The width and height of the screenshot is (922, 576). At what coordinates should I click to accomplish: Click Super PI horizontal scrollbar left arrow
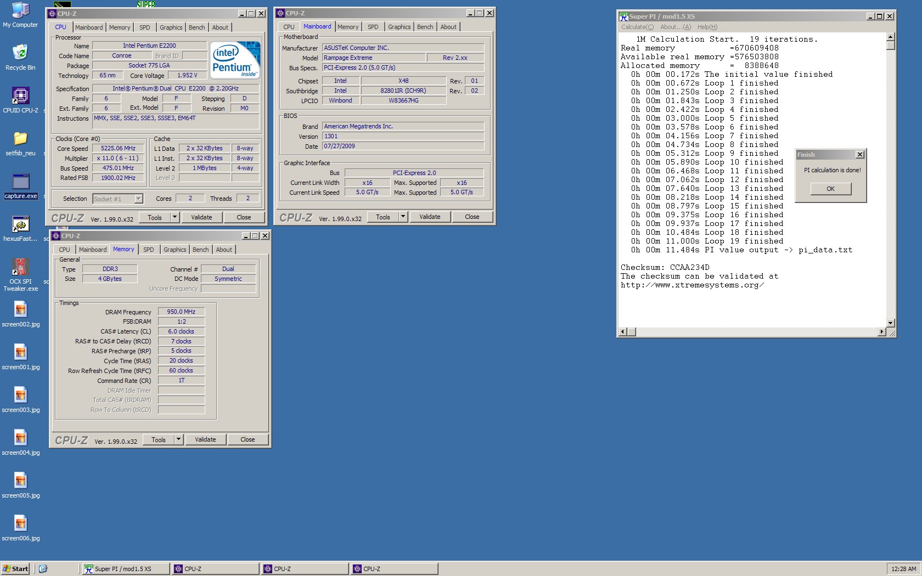[622, 332]
